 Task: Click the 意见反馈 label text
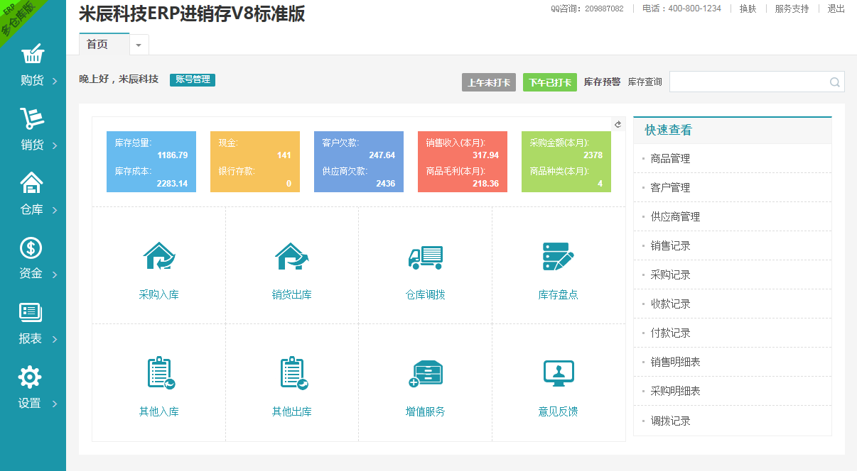click(x=558, y=411)
